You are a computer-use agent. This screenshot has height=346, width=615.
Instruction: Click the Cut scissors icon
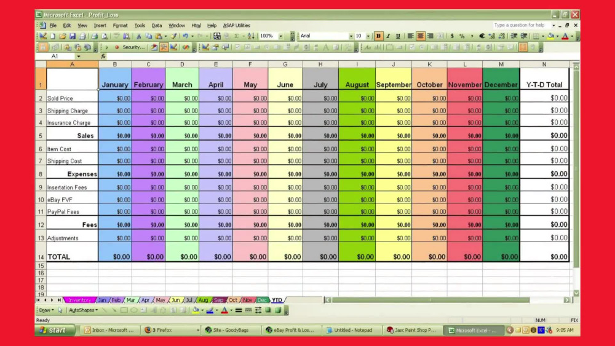[138, 36]
